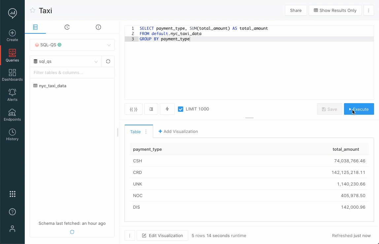Select the Queries icon in the sidebar
The height and width of the screenshot is (244, 379).
click(12, 55)
